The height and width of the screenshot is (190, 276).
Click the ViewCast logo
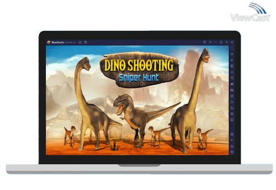(x=250, y=12)
